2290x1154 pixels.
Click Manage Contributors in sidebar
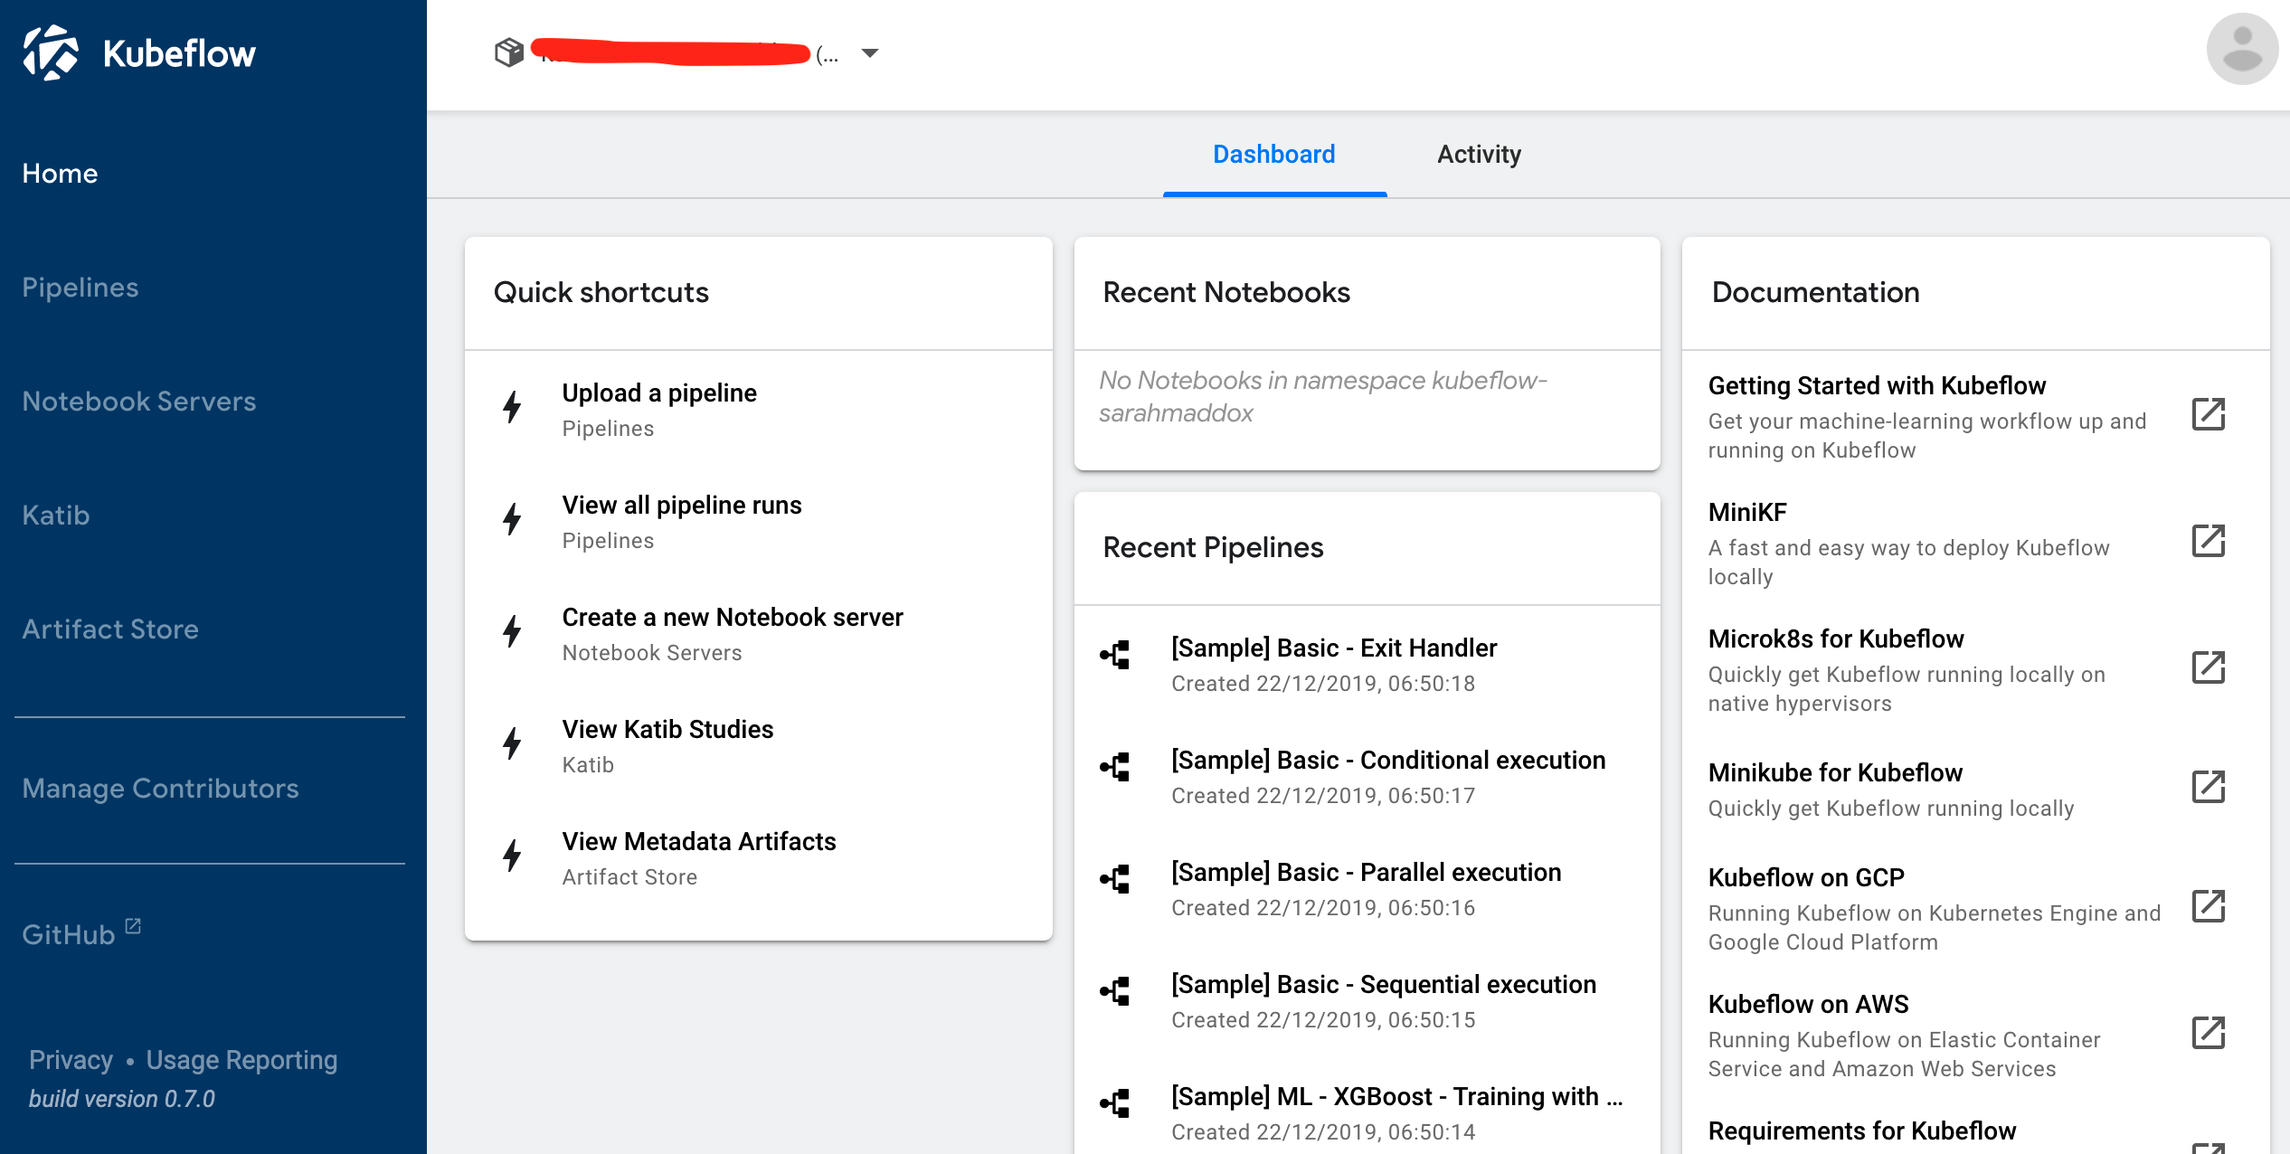click(160, 789)
